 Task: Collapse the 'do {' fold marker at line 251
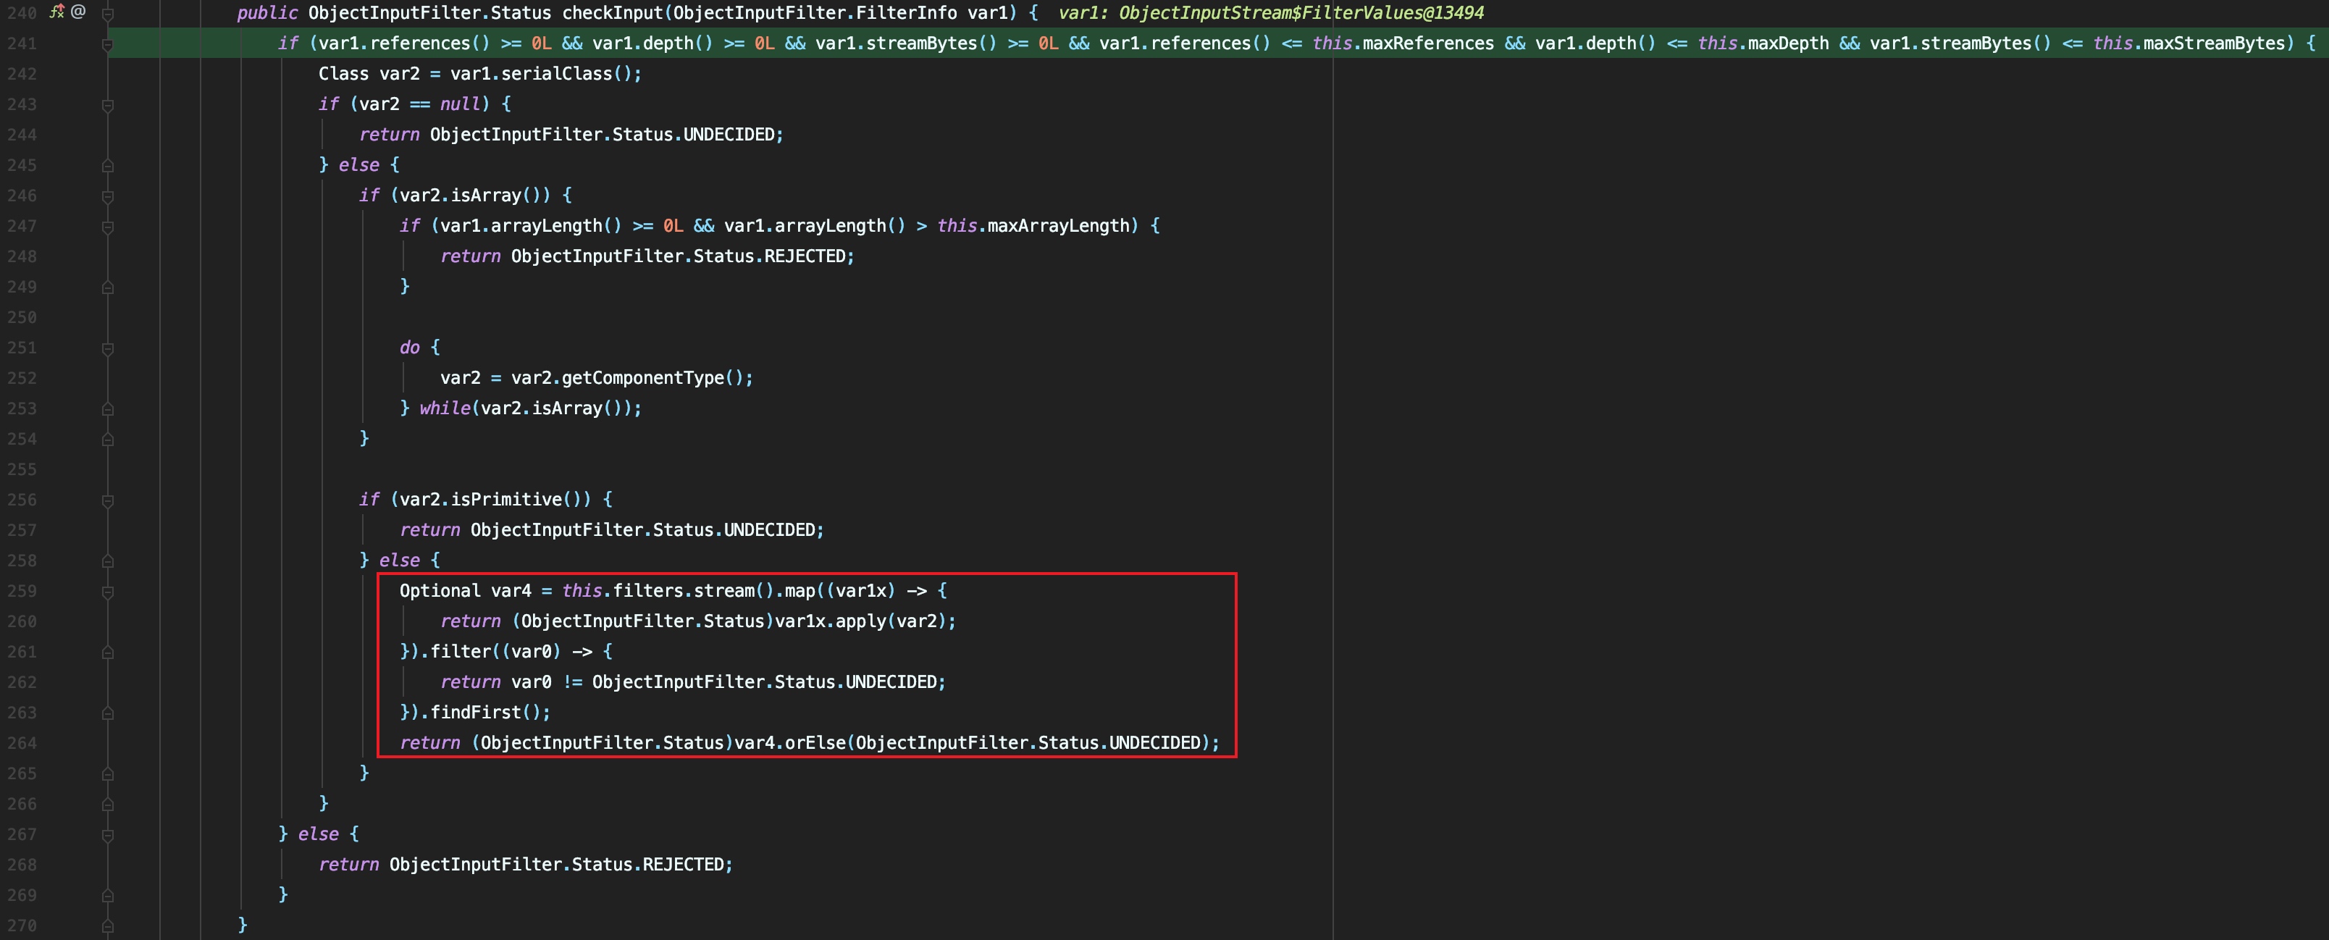(x=108, y=348)
